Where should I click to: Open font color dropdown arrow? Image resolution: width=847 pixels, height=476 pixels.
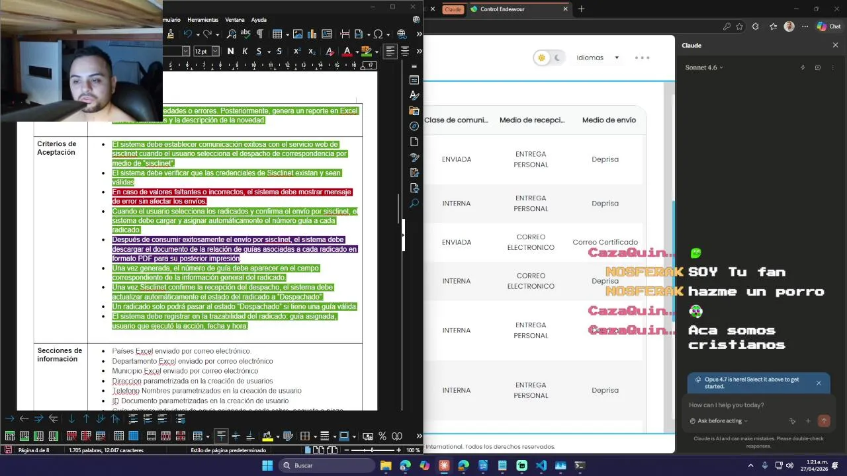pos(357,52)
